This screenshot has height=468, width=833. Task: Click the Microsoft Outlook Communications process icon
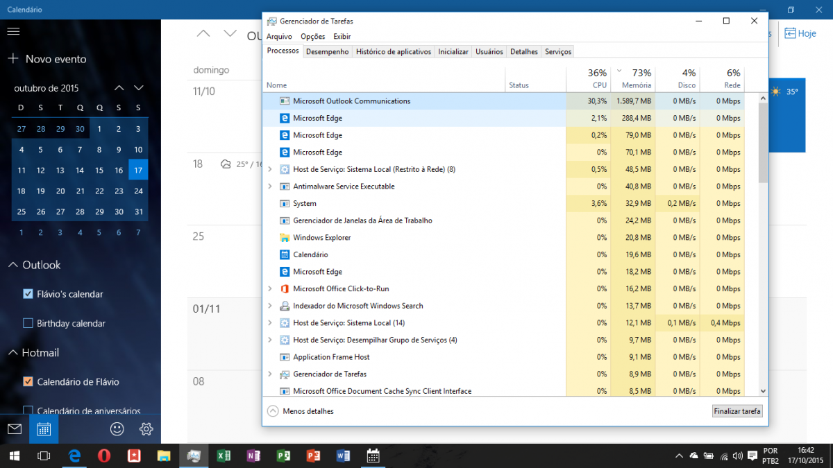pyautogui.click(x=284, y=101)
